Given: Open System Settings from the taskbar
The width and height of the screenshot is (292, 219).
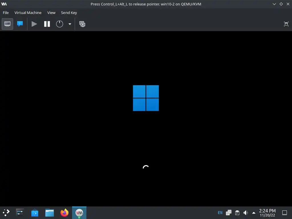Looking at the screenshot, I should tap(20, 213).
